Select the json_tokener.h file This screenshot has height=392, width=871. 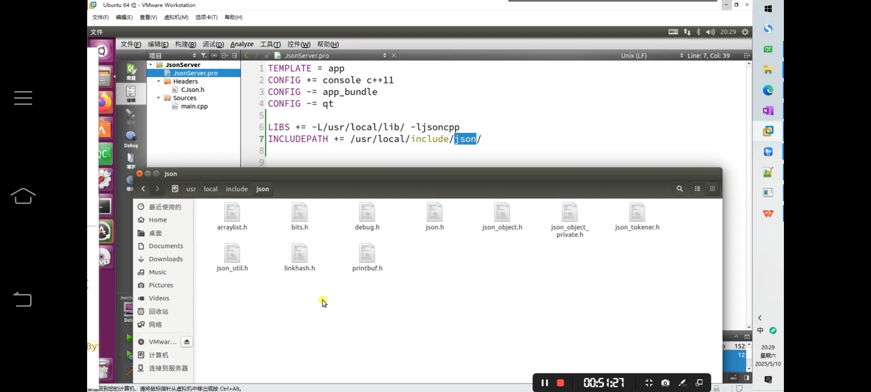pyautogui.click(x=637, y=216)
